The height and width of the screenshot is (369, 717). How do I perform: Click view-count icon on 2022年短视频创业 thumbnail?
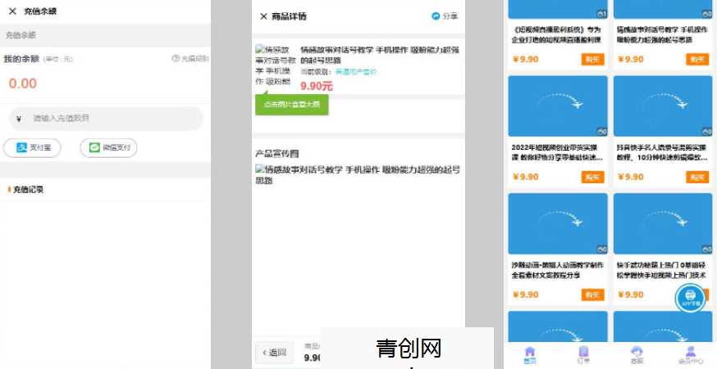[601, 132]
